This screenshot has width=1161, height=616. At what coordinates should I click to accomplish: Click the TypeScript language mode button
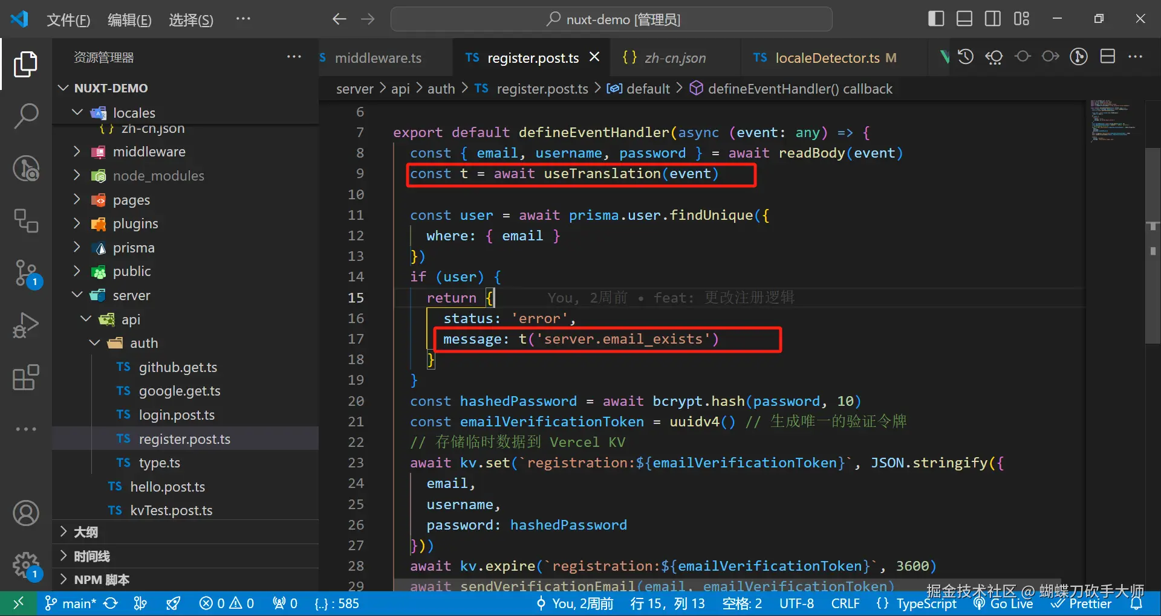926,603
